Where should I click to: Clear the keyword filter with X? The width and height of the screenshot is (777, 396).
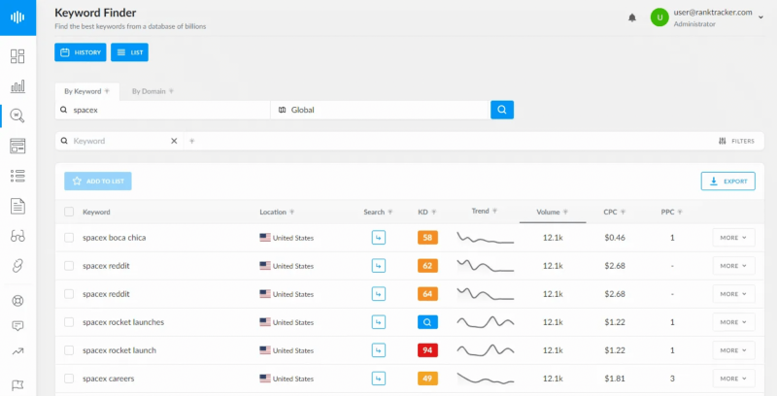tap(174, 141)
